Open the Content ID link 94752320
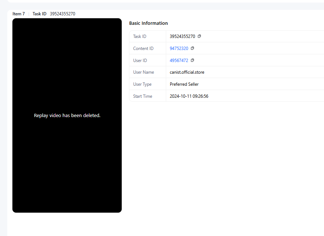The height and width of the screenshot is (236, 324). (x=179, y=49)
